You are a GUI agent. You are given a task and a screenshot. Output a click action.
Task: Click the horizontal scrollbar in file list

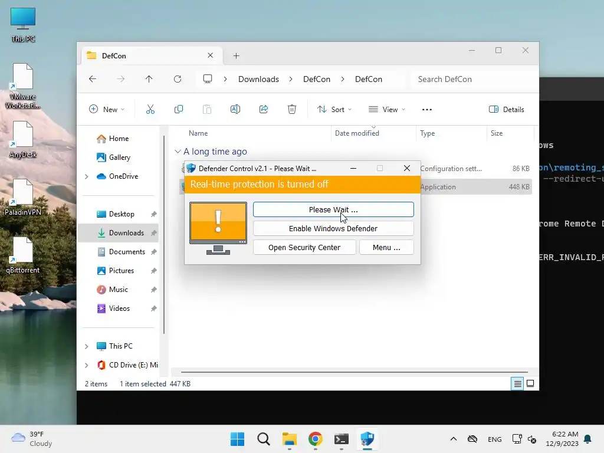tap(354, 372)
